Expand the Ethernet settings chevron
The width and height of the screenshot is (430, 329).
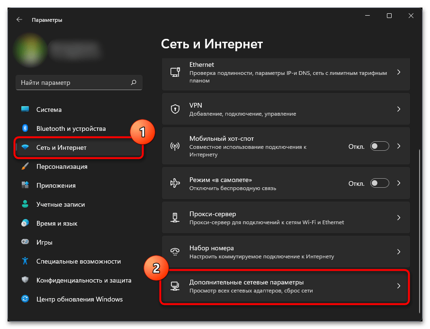click(x=399, y=72)
